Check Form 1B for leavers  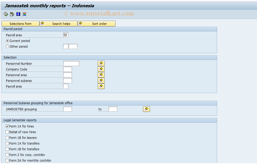click(x=7, y=138)
